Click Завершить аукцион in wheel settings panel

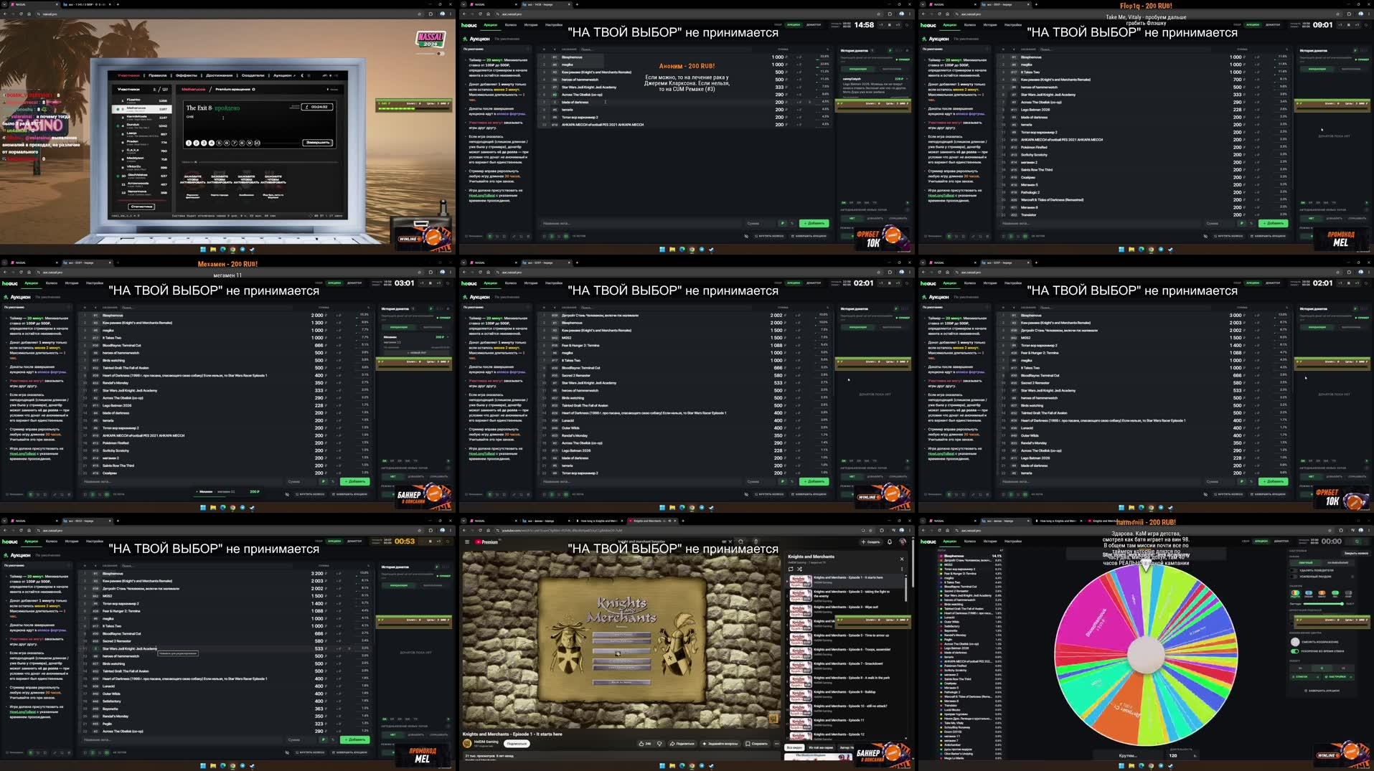pos(1322,691)
